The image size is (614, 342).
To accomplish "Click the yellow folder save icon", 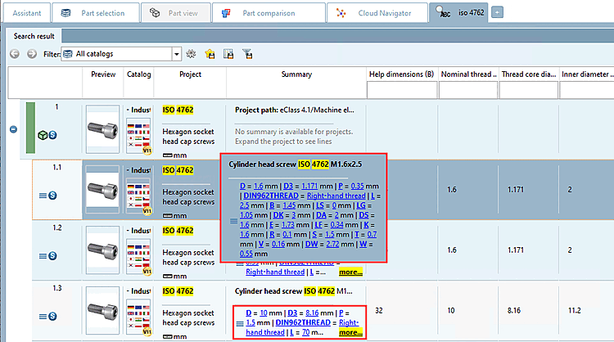I will point(210,54).
